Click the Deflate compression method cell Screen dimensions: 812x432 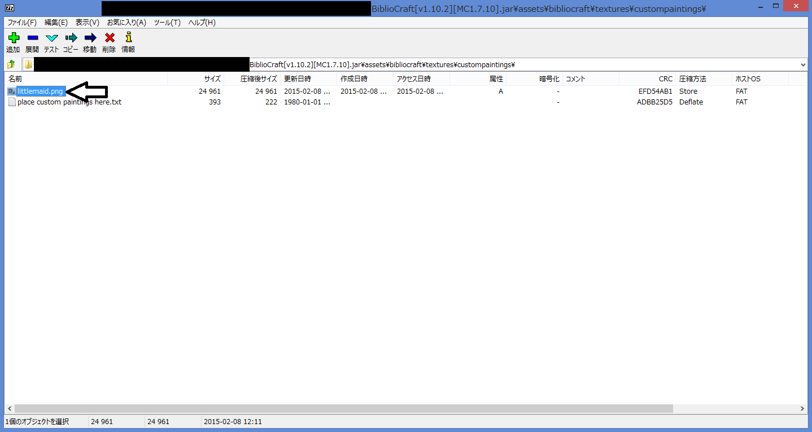(x=691, y=102)
